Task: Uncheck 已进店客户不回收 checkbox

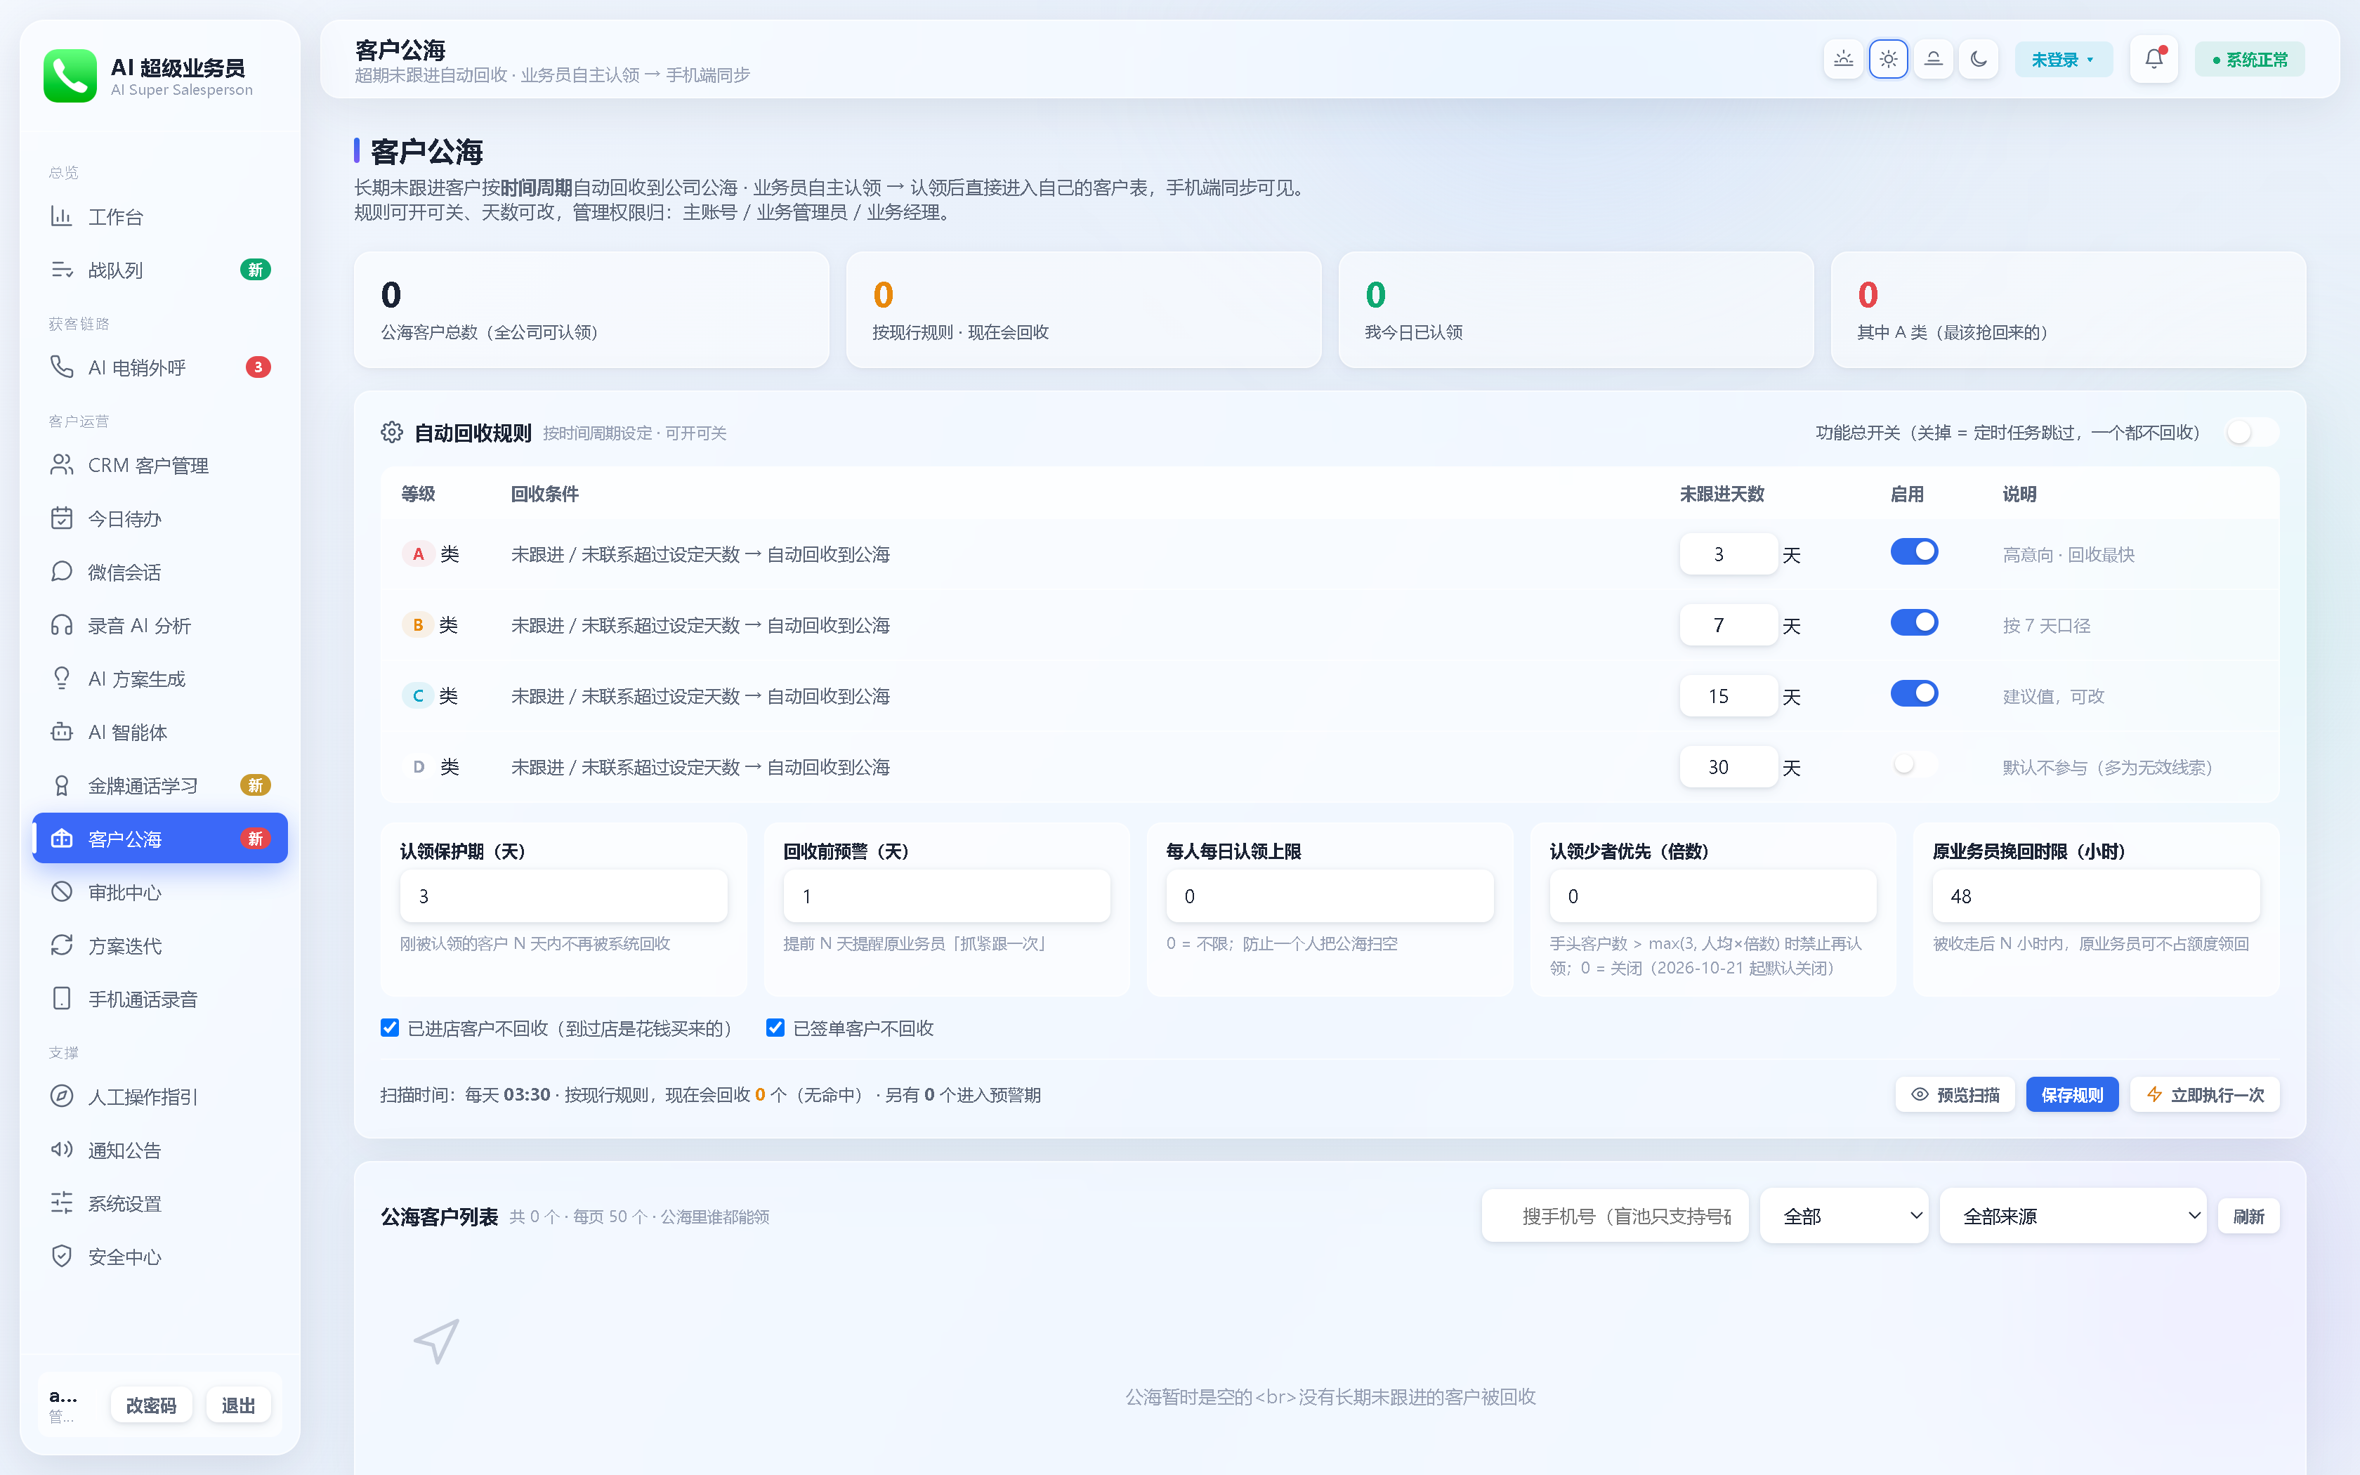Action: (390, 1028)
